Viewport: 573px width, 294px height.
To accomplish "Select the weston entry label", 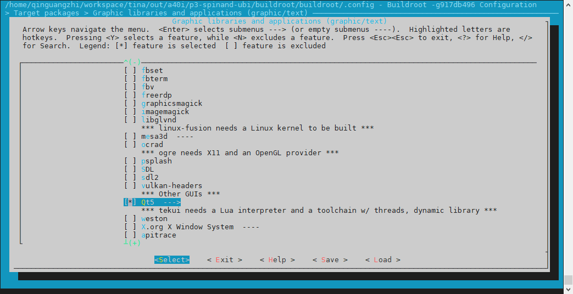I will pos(154,218).
